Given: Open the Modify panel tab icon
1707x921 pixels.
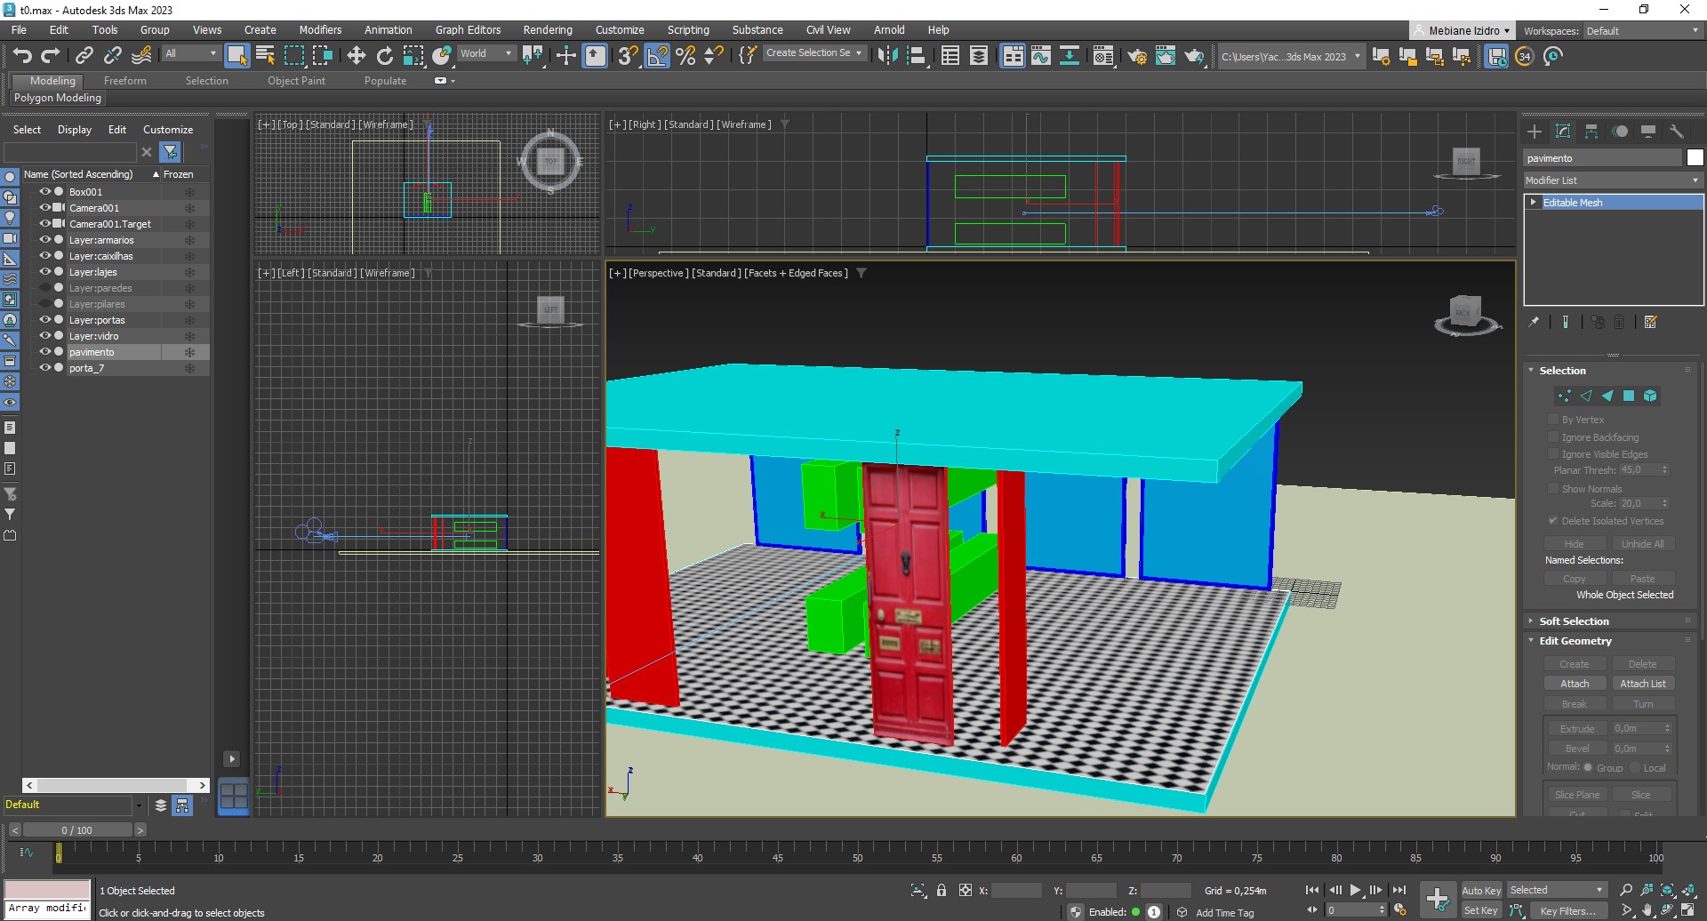Looking at the screenshot, I should pyautogui.click(x=1563, y=132).
